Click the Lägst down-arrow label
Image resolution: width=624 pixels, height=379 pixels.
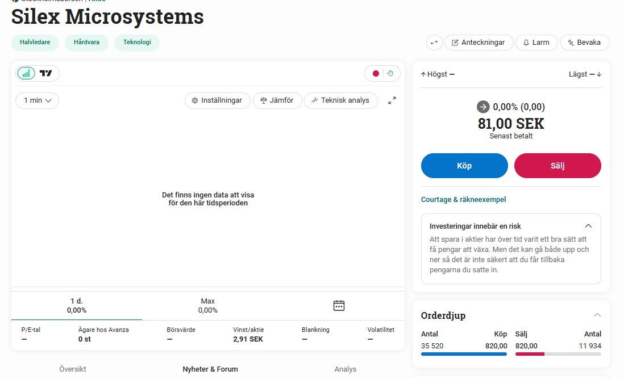tap(585, 74)
